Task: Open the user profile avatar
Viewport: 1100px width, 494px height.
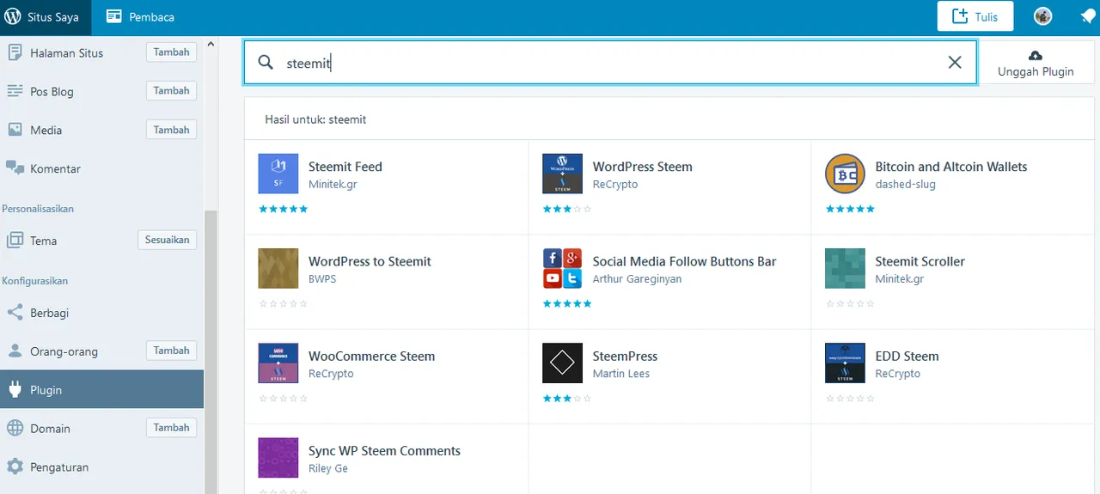Action: point(1043,16)
